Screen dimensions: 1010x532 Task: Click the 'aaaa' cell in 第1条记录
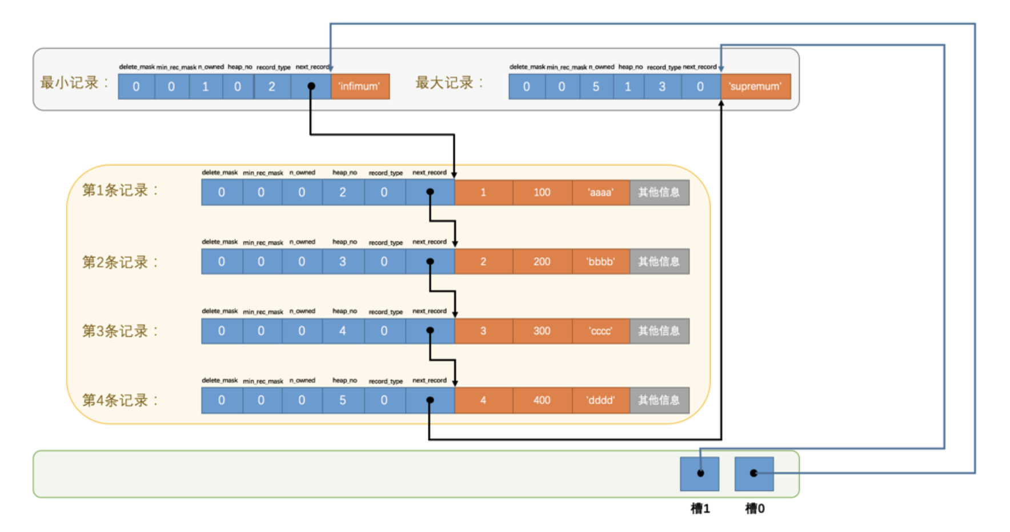(x=600, y=192)
